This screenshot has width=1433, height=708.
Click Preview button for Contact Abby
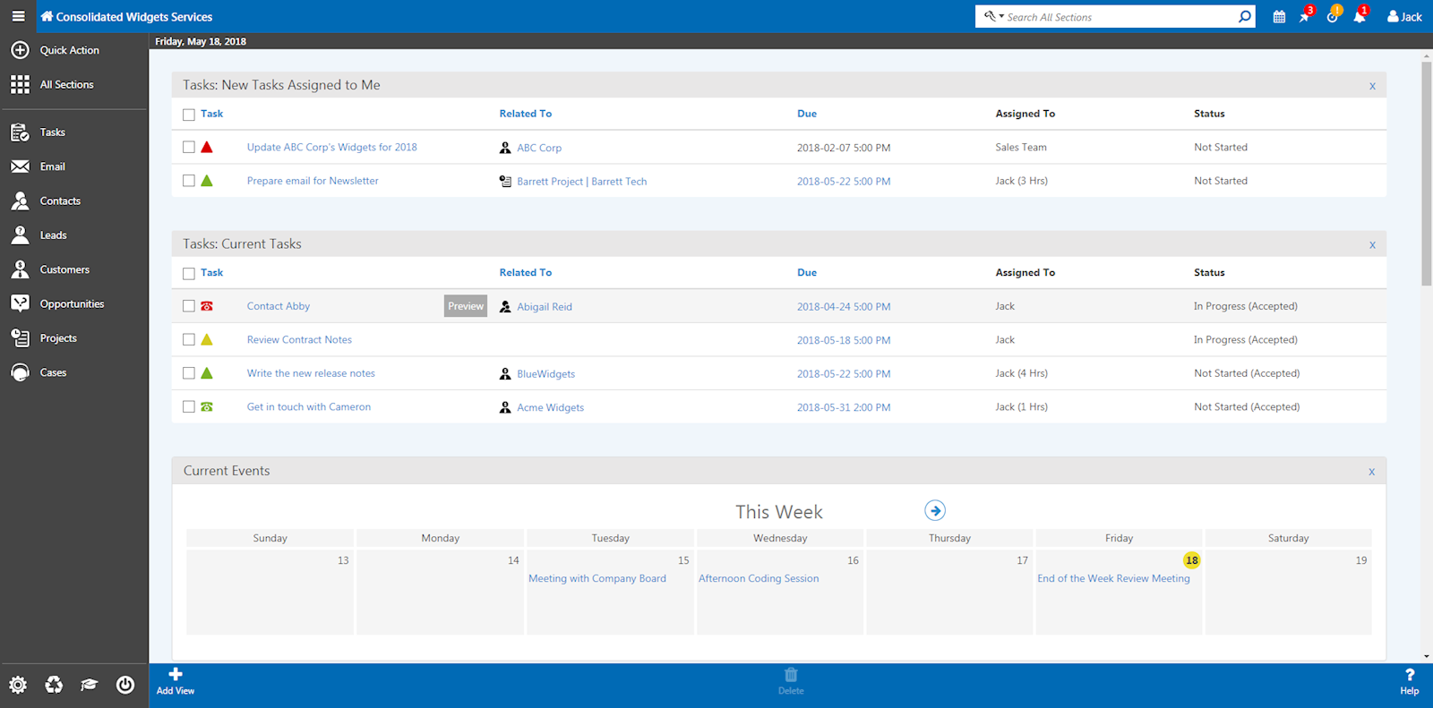pyautogui.click(x=466, y=306)
